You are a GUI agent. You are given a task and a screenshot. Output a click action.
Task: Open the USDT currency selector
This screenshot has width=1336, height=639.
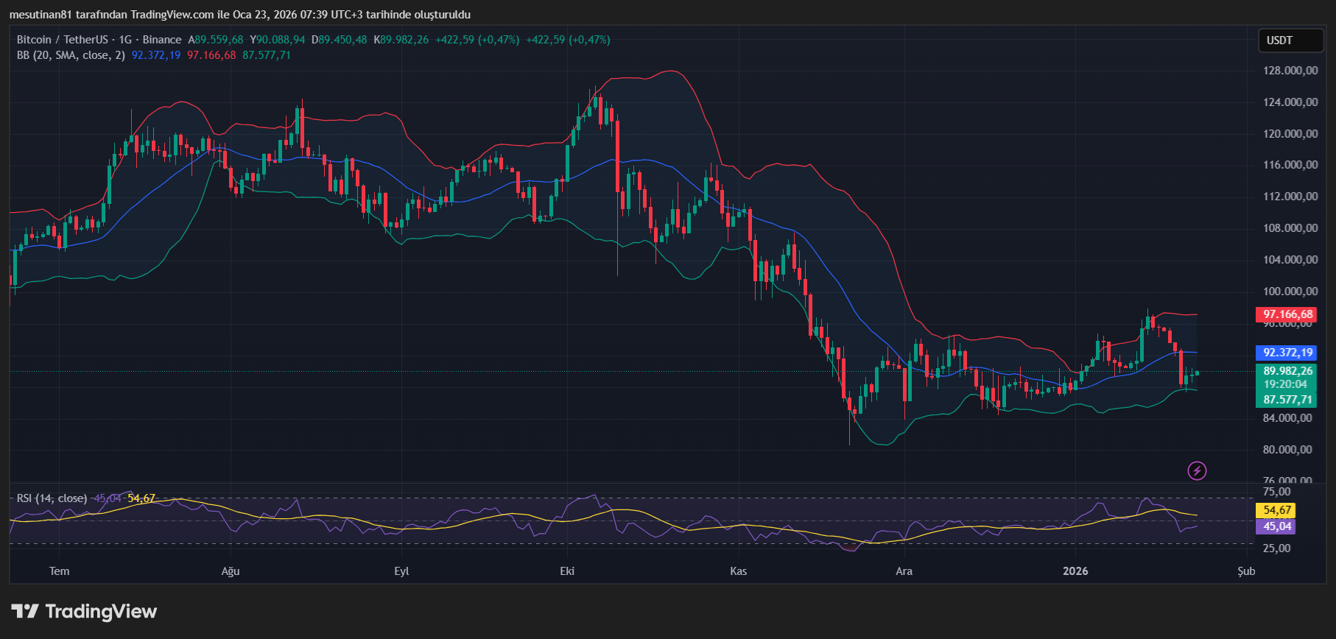(x=1290, y=40)
